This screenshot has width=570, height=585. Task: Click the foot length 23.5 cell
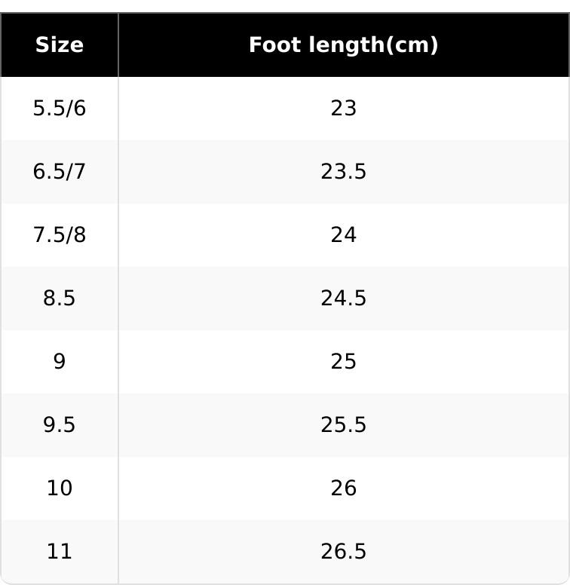pyautogui.click(x=343, y=172)
